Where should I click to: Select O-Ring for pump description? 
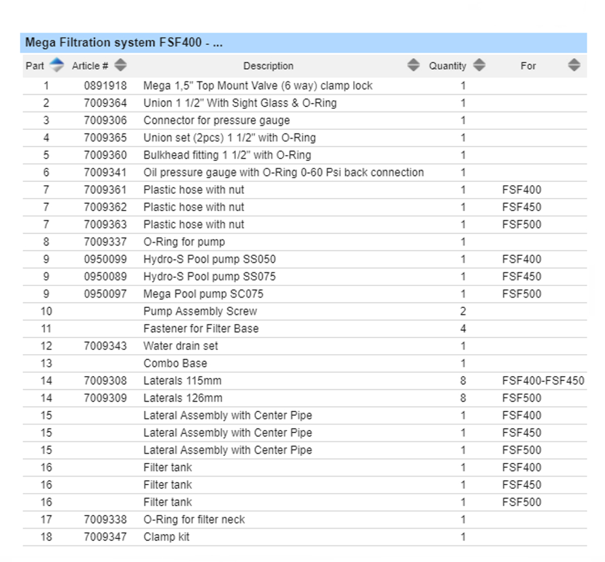point(184,242)
